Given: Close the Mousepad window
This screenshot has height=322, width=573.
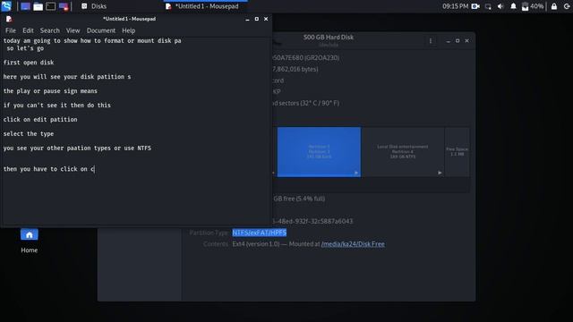Looking at the screenshot, I should point(266,19).
